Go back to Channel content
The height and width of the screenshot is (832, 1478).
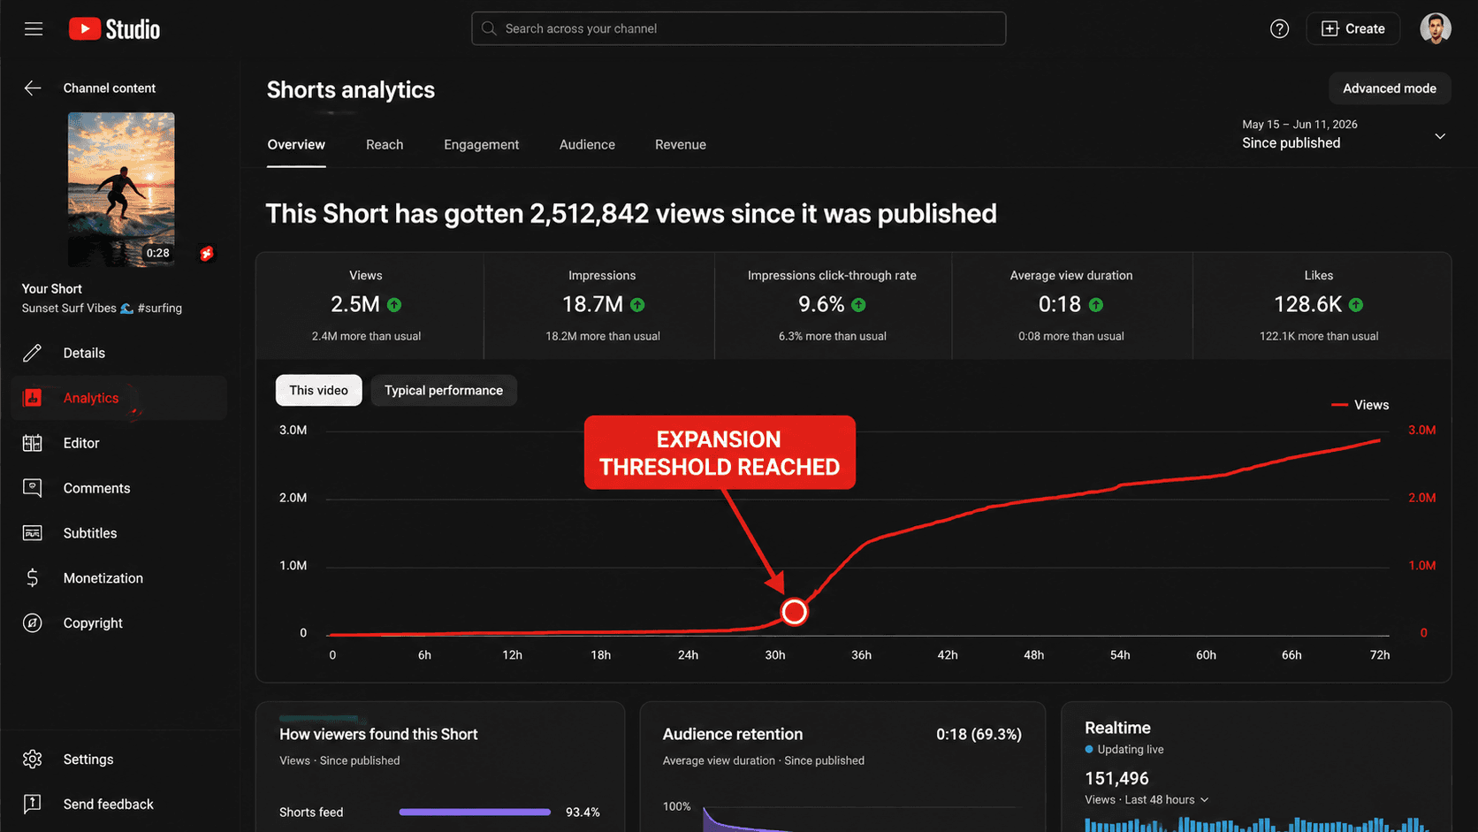pyautogui.click(x=109, y=88)
